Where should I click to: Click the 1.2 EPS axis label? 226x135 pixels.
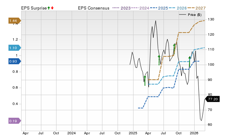pos(15,40)
